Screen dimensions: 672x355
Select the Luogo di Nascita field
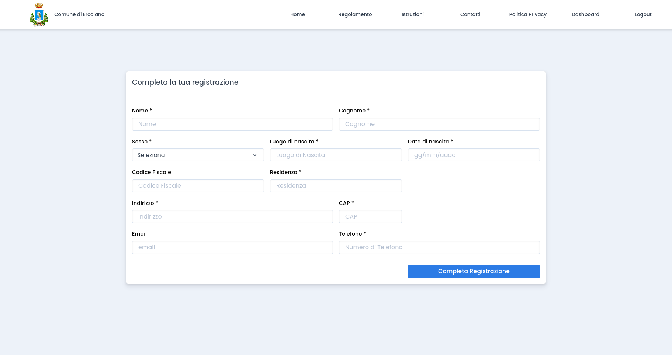(x=336, y=155)
